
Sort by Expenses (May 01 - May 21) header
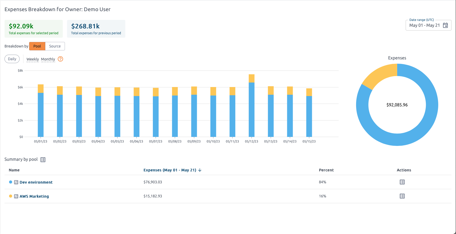point(170,170)
